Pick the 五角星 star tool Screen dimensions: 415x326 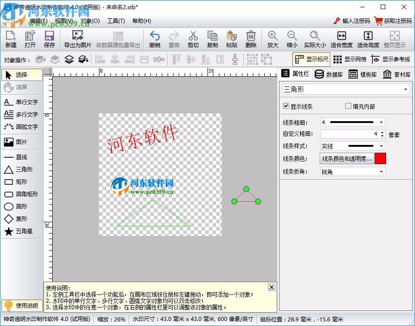click(x=22, y=231)
